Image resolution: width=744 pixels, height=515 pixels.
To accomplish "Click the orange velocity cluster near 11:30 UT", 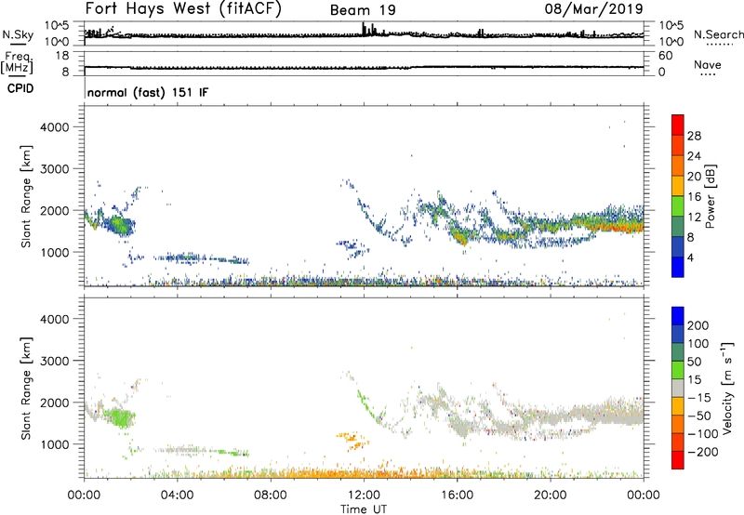I will tap(352, 440).
